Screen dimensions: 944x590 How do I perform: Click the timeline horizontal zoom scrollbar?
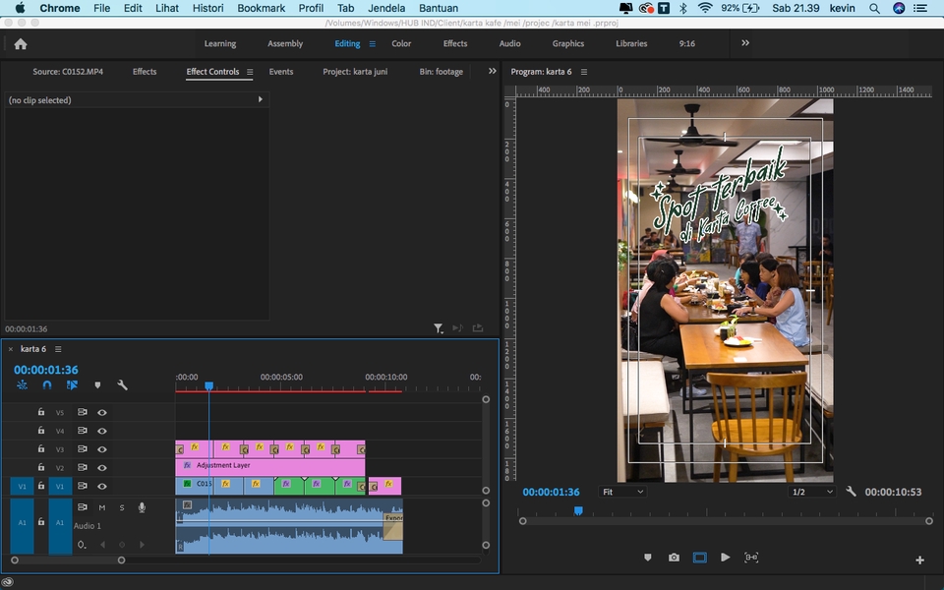tap(68, 560)
